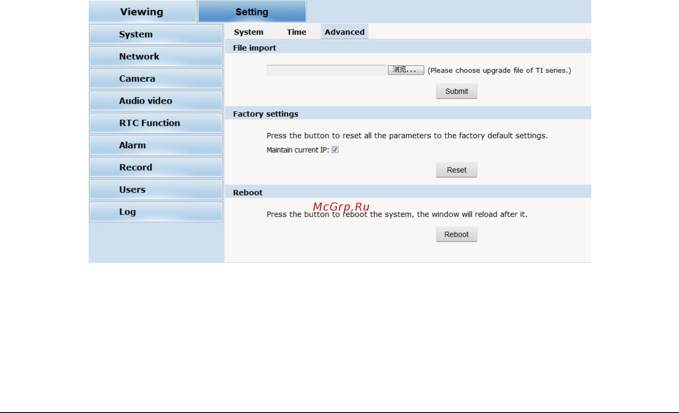Open the System sidebar section
This screenshot has width=679, height=413.
[x=156, y=34]
